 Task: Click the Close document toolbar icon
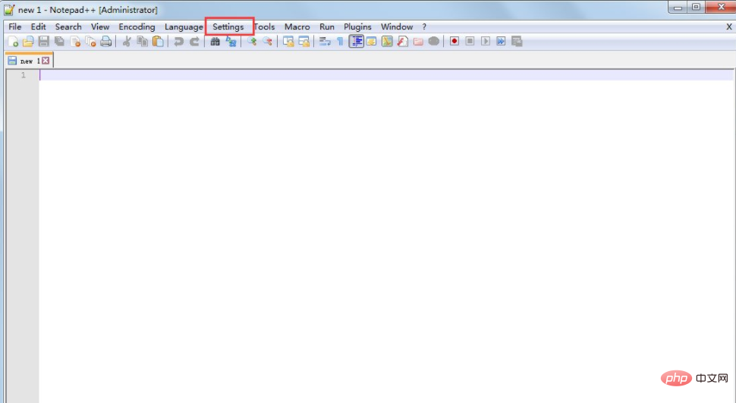coord(75,41)
